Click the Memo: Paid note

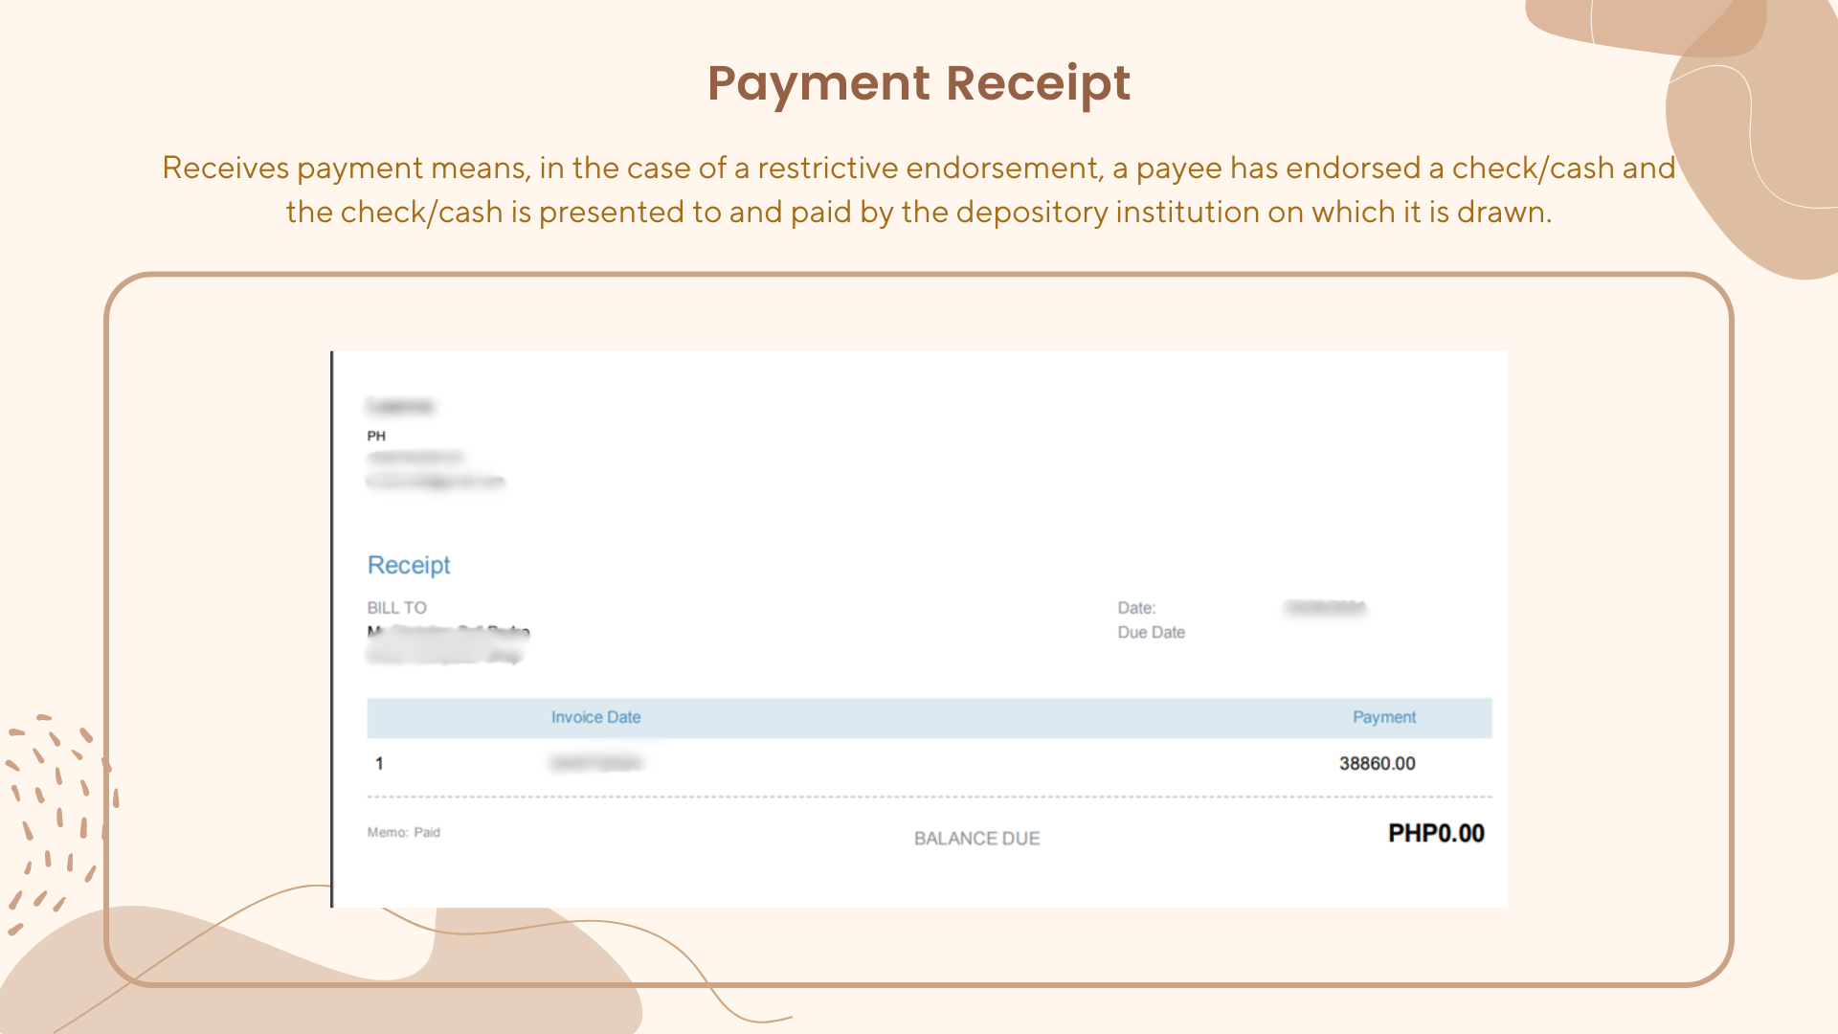(x=403, y=832)
